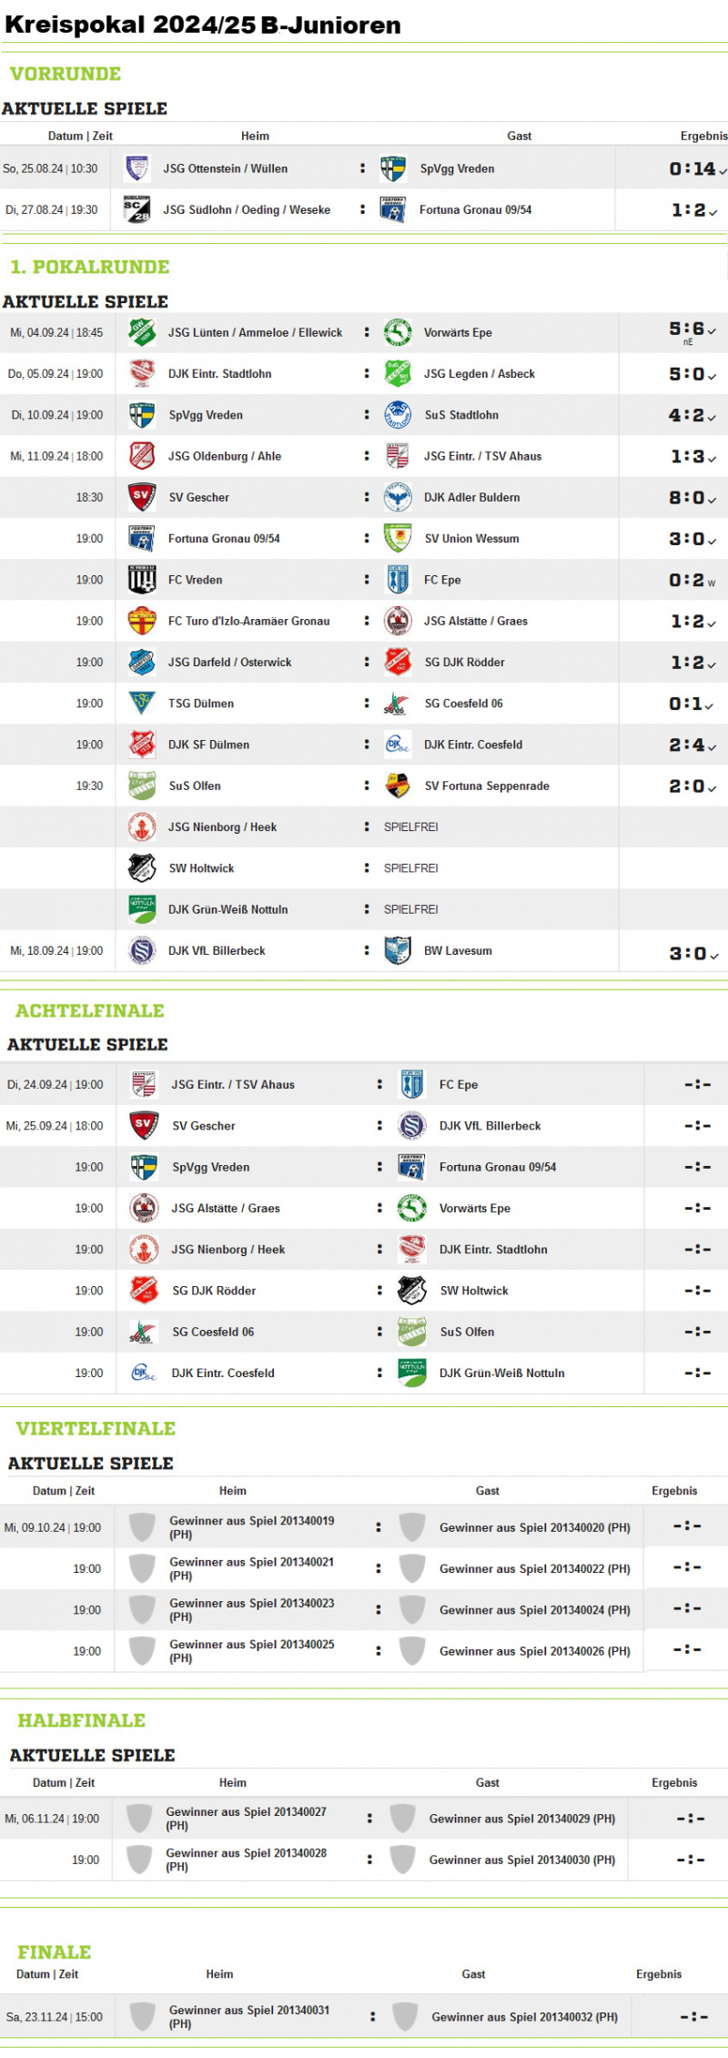Open the FC Turo d'Izlo-Aramäer Gronau team page
728x2058 pixels.
248,621
